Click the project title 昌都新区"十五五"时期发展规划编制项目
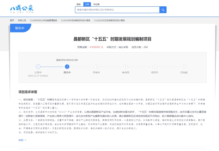 pos(112,39)
